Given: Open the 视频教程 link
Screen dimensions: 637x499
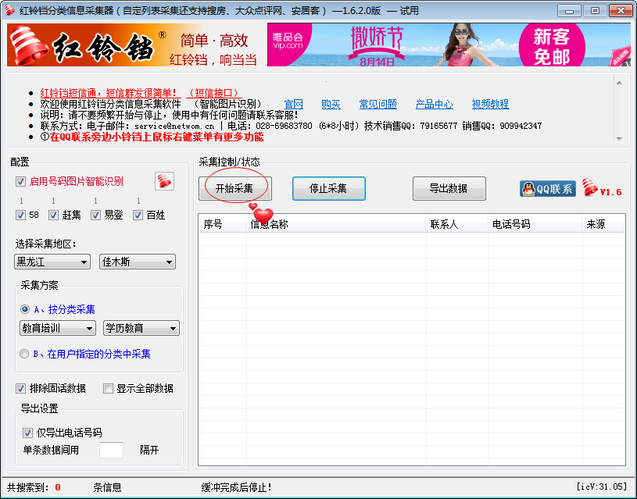Looking at the screenshot, I should coord(490,105).
